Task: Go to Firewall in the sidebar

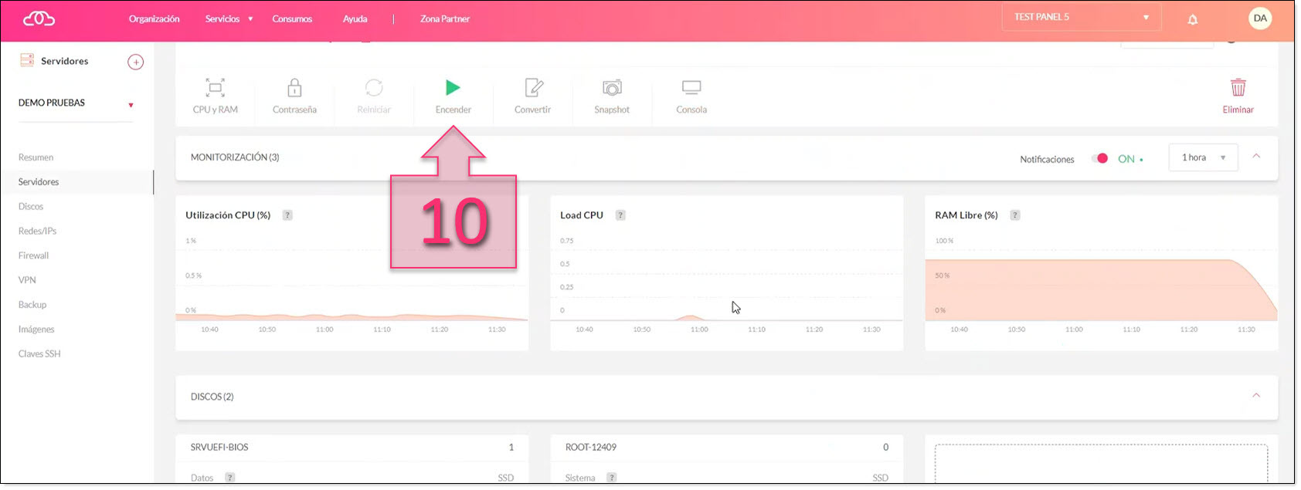Action: [34, 255]
